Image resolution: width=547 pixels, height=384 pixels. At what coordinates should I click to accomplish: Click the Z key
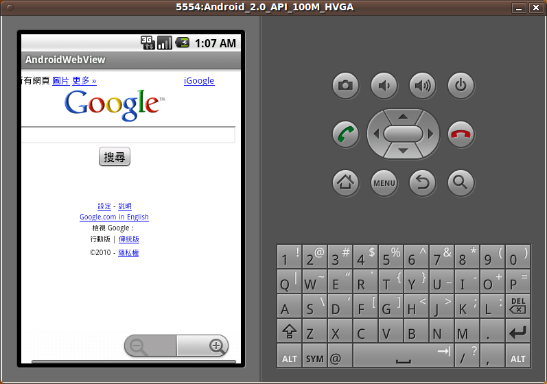[x=314, y=331]
